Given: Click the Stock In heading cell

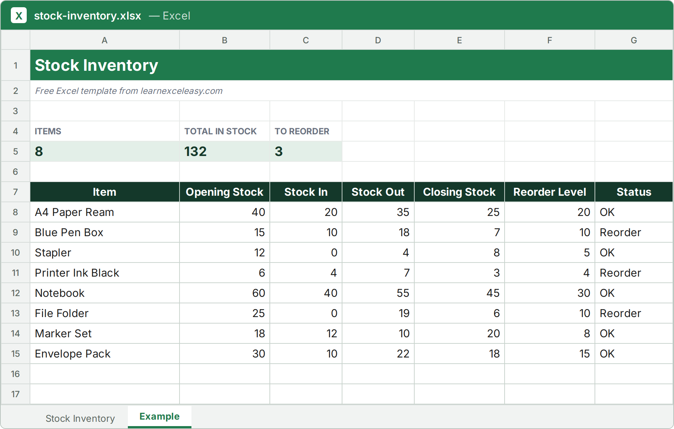Looking at the screenshot, I should click(306, 192).
